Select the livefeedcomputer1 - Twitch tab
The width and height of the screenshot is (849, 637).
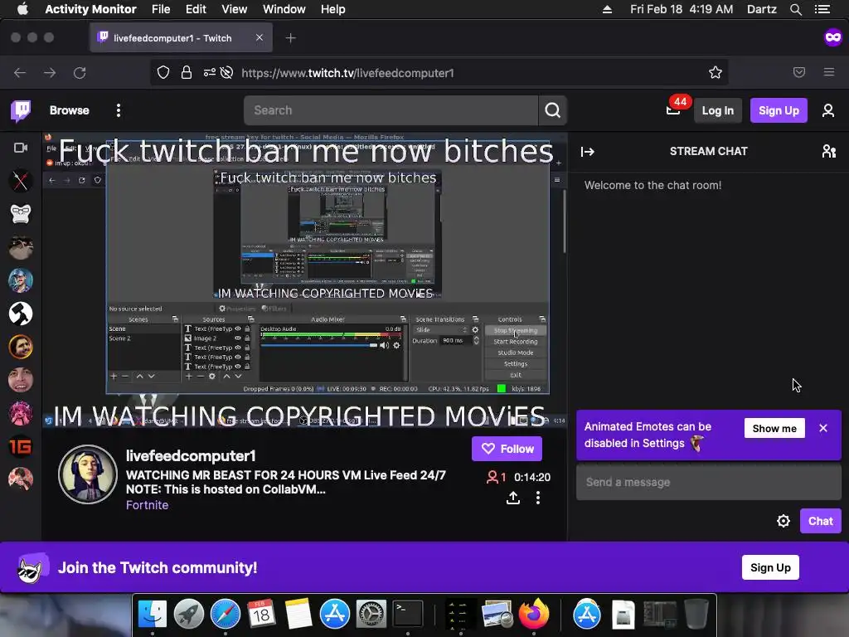coord(181,38)
